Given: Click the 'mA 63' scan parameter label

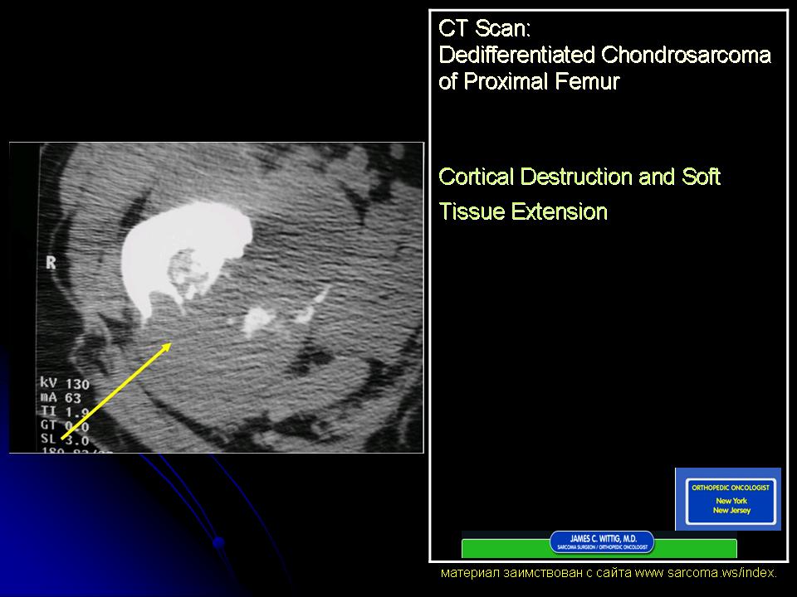Looking at the screenshot, I should pyautogui.click(x=61, y=400).
